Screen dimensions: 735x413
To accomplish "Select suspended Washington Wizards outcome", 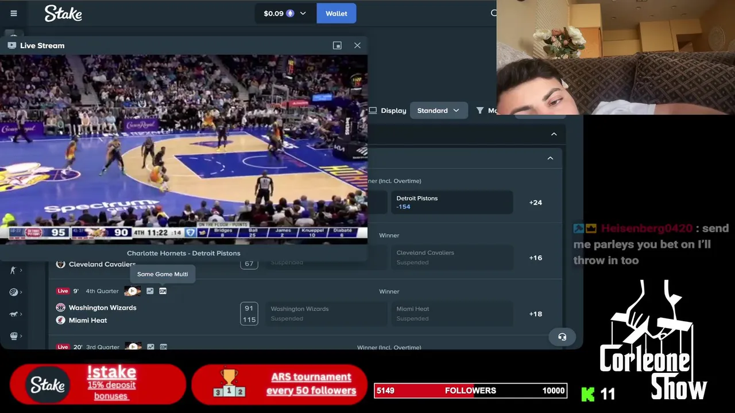I will pyautogui.click(x=326, y=314).
